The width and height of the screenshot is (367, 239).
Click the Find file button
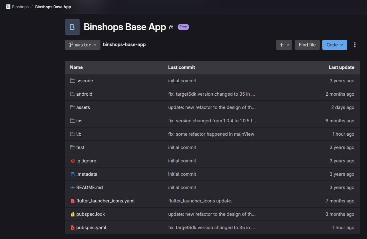[307, 45]
